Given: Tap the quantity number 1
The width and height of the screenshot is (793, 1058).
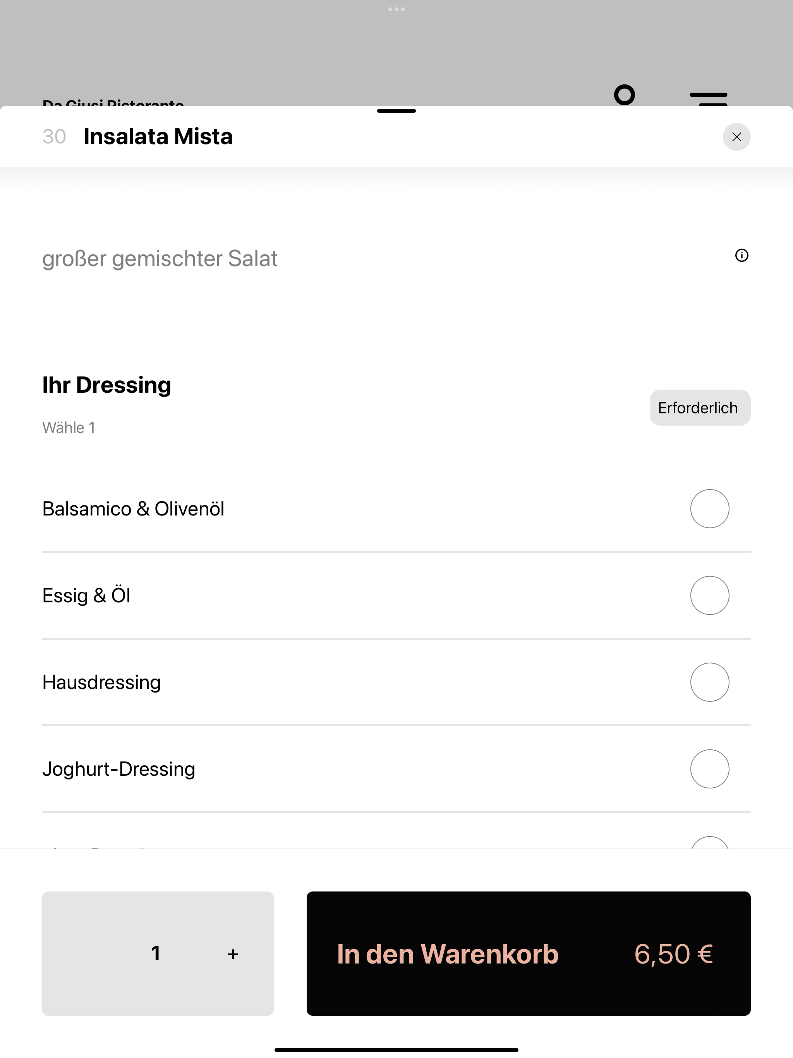Looking at the screenshot, I should pos(155,953).
